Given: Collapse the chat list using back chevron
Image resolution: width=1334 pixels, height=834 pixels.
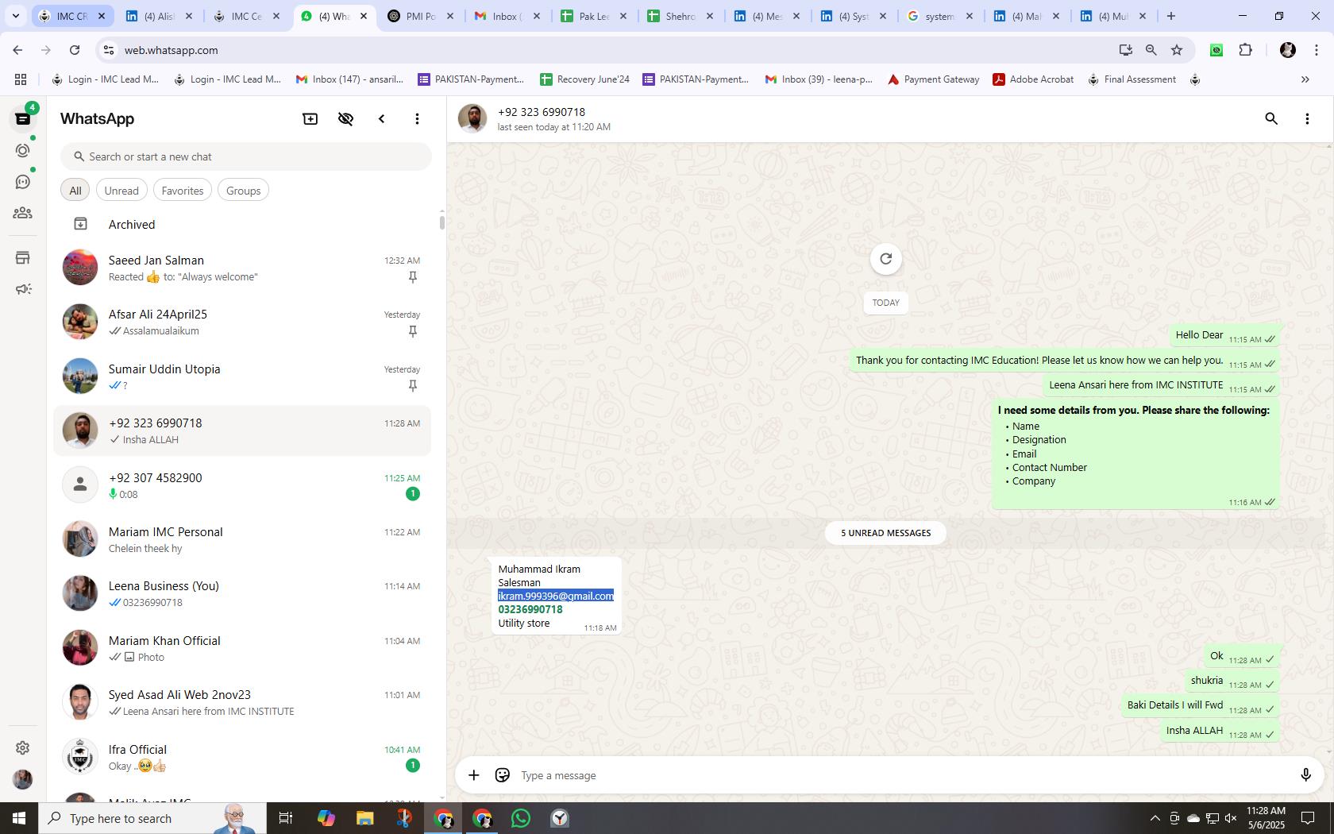Looking at the screenshot, I should tap(382, 118).
